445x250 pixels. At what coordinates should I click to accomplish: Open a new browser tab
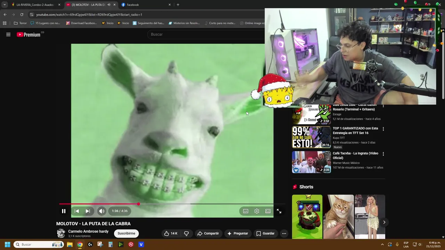[178, 5]
